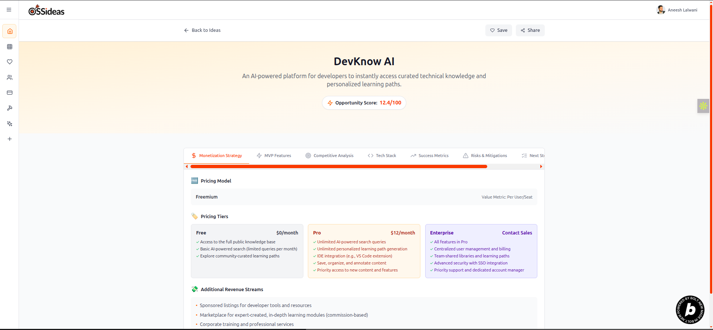Save this idea
This screenshot has width=713, height=330.
498,30
